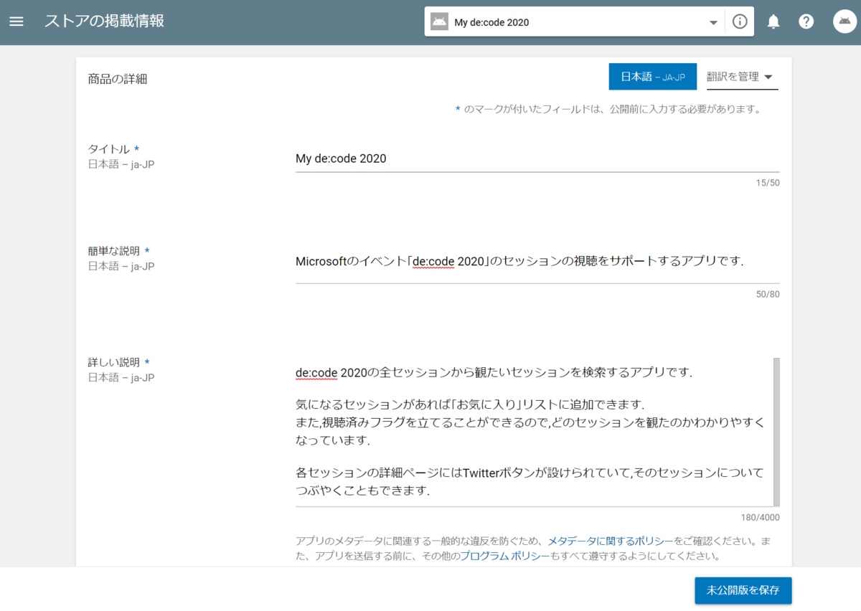Open the notifications bell
861x611 pixels.
coord(773,22)
